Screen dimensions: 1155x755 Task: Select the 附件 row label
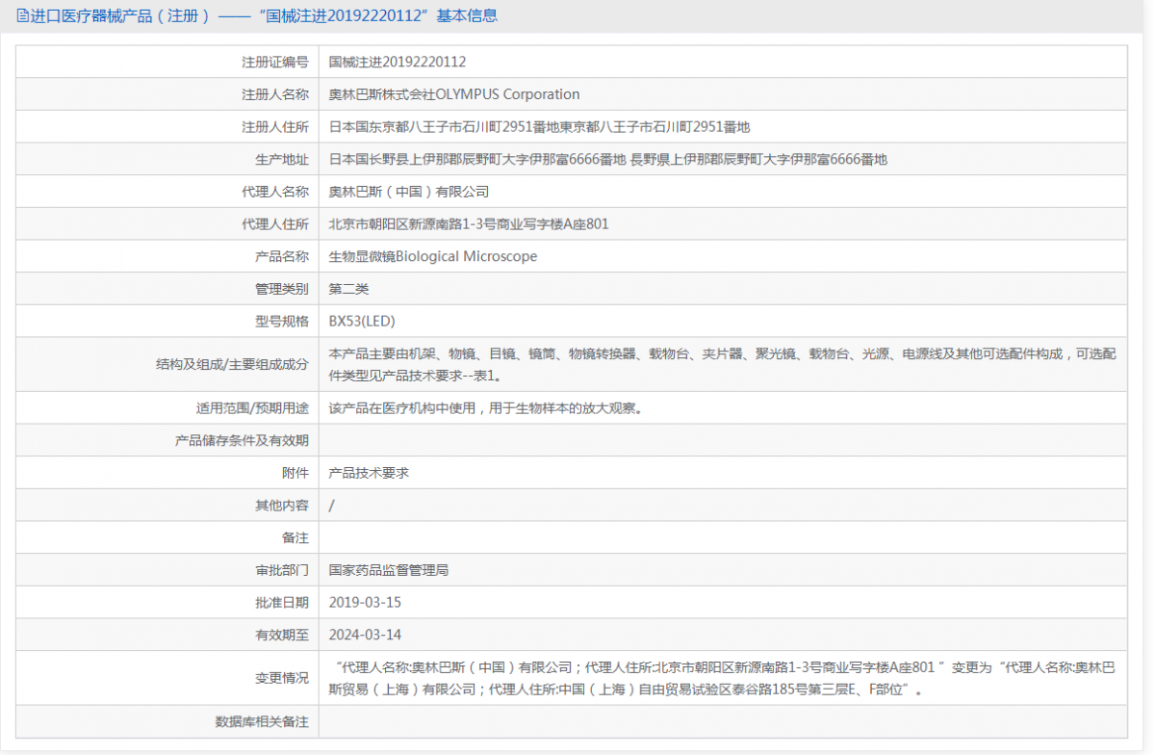pyautogui.click(x=295, y=473)
